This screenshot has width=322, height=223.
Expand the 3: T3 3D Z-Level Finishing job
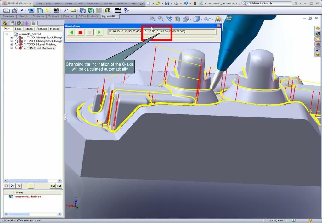[x=12, y=44]
